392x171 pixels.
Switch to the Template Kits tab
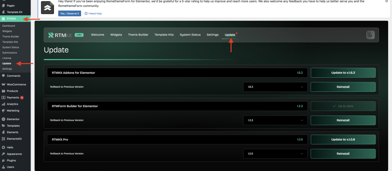tap(164, 35)
